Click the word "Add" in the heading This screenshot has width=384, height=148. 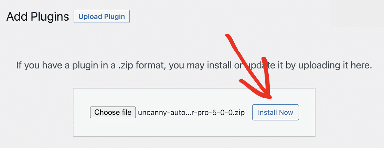(14, 16)
